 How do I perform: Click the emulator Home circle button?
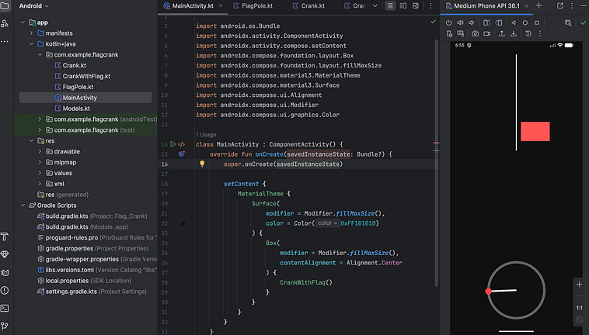click(x=525, y=22)
